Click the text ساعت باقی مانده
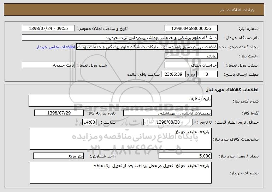272x192 pixels. (x=143, y=75)
